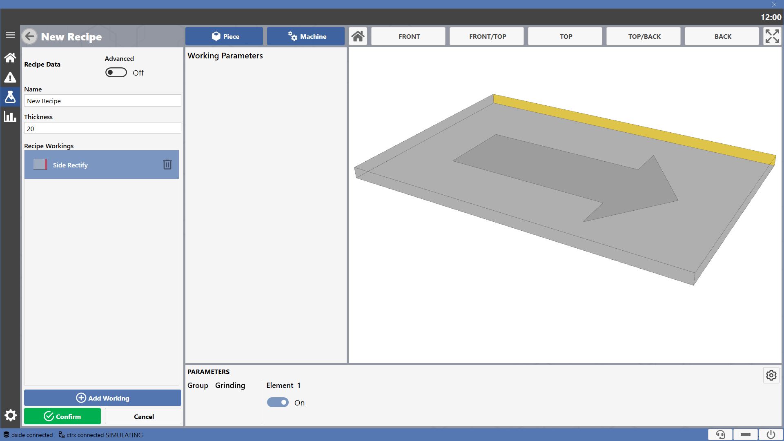Click the Working Parameters heading

click(x=225, y=56)
